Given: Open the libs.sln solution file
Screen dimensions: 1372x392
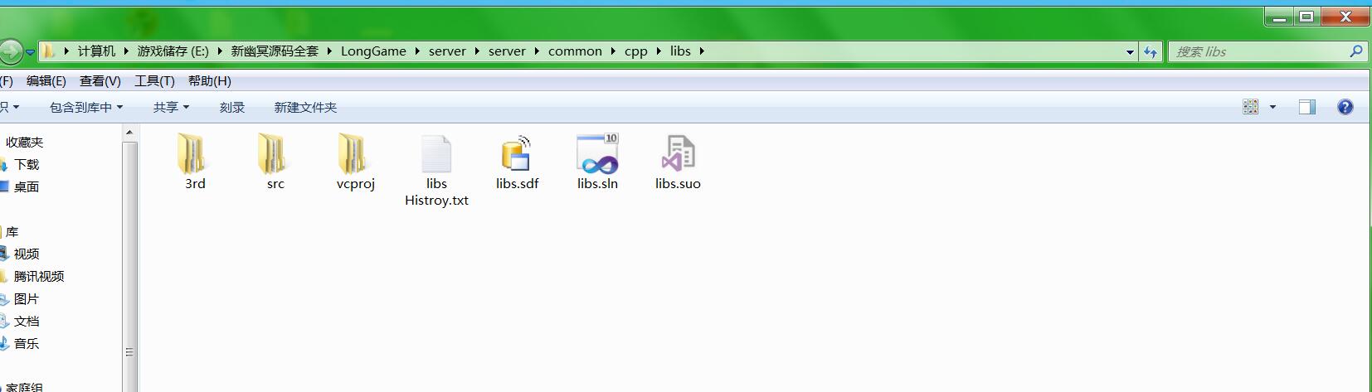Looking at the screenshot, I should pyautogui.click(x=597, y=156).
